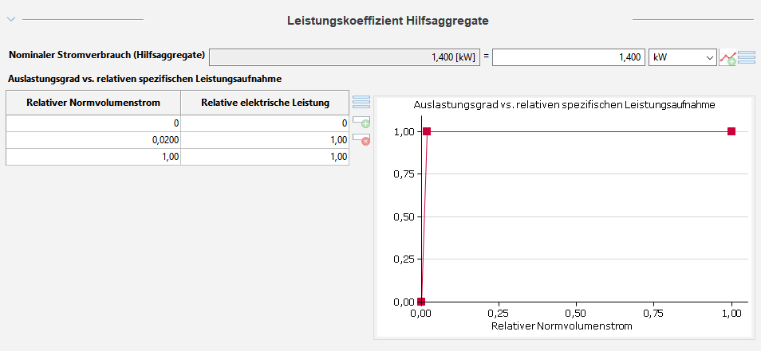Click the Relativer Normvolumenstrom column header

coord(93,103)
